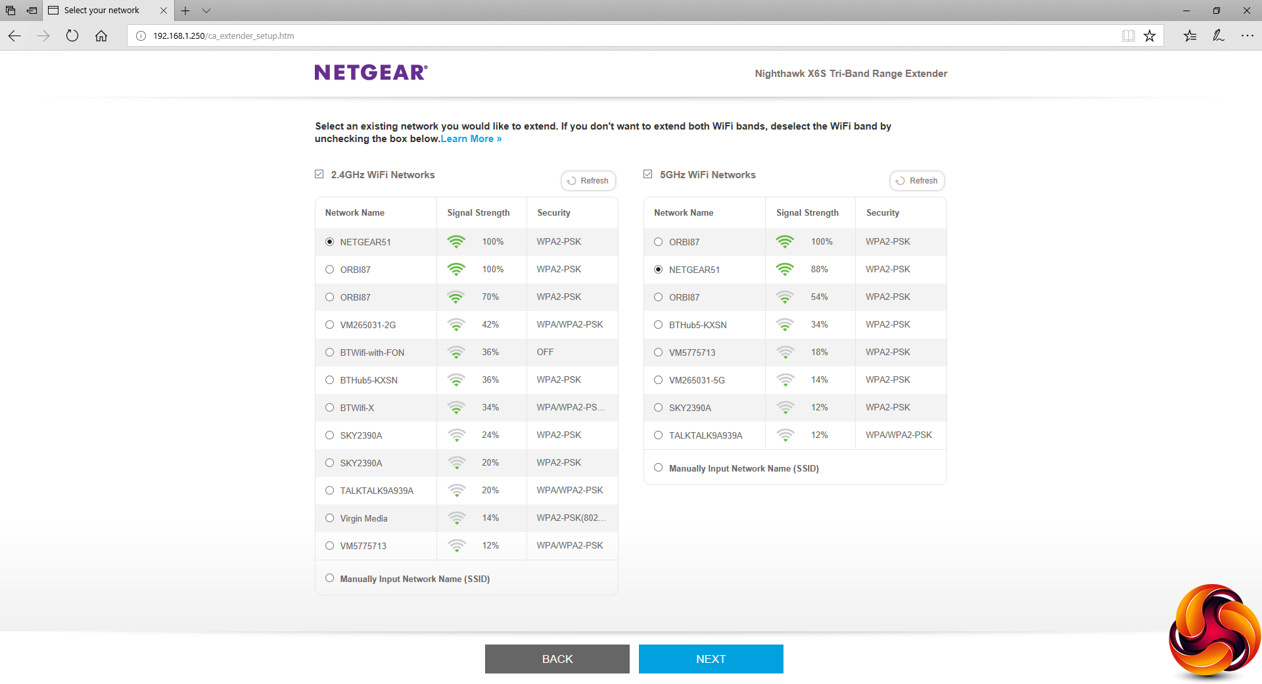The image size is (1262, 684).
Task: Select NETGEAR51 in the 2.4GHz list
Action: click(x=330, y=242)
